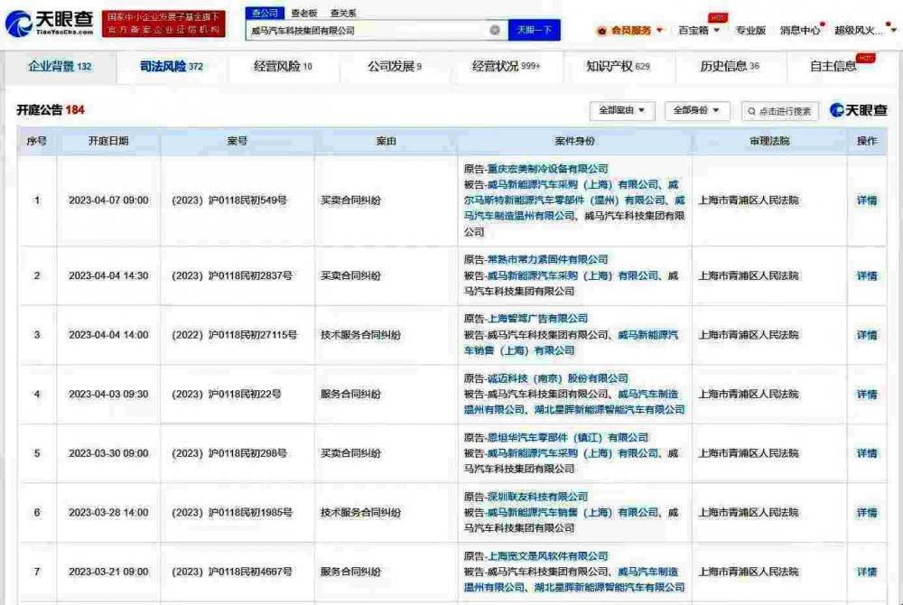Switch to the 司法风险 tab
The height and width of the screenshot is (605, 903).
[171, 66]
